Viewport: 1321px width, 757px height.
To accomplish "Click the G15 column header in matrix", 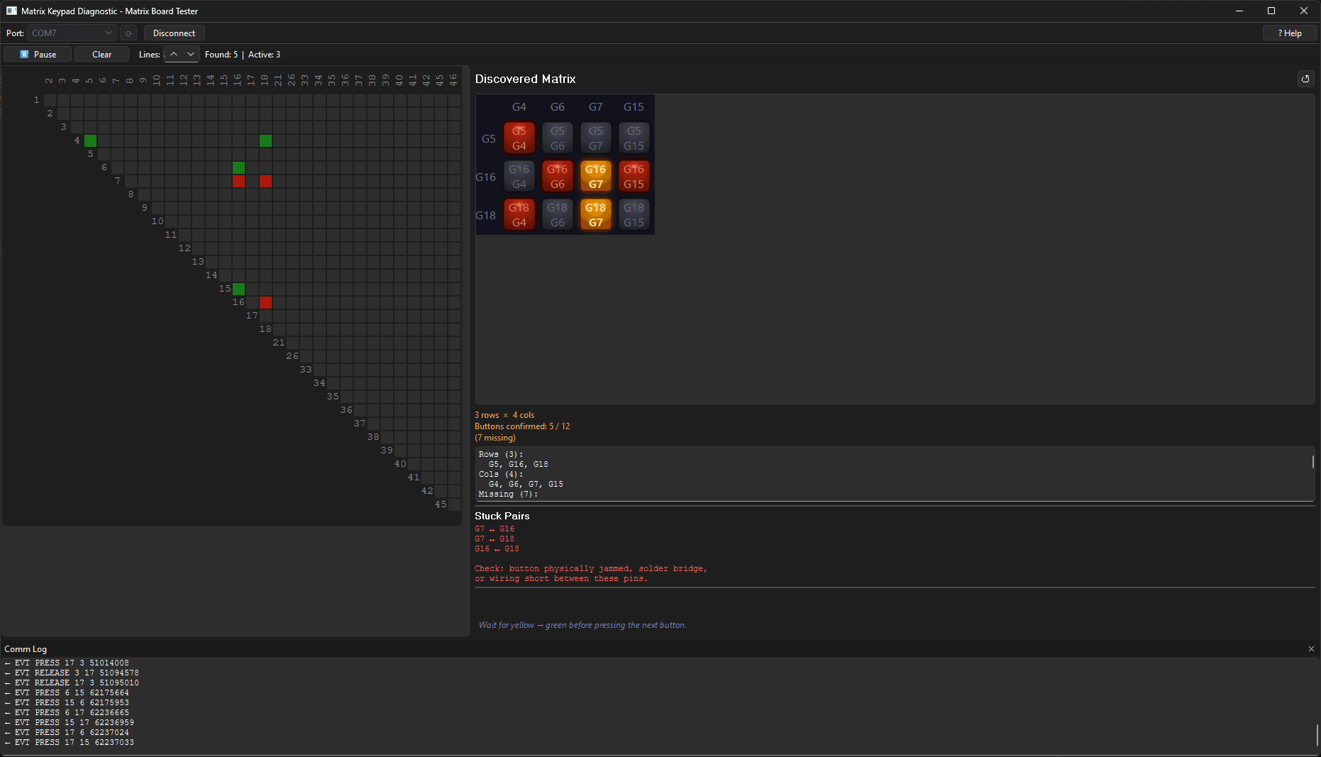I will (634, 107).
